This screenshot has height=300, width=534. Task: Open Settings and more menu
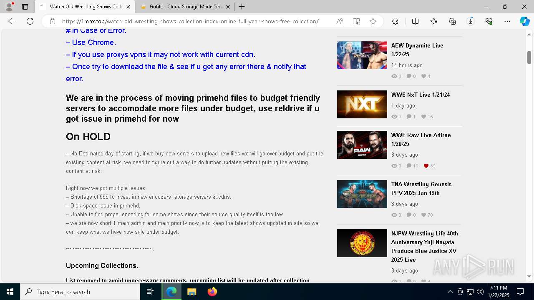pos(507,21)
